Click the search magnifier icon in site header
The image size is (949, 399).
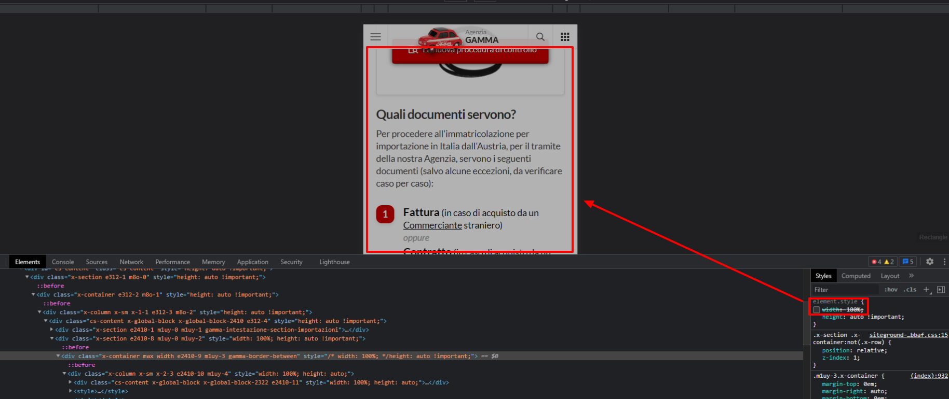click(540, 37)
